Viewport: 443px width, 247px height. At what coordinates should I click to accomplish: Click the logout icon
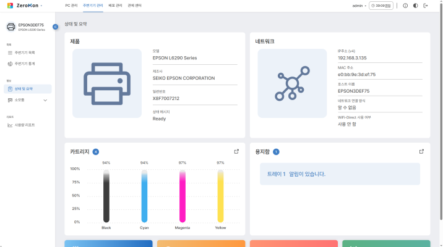click(x=426, y=6)
